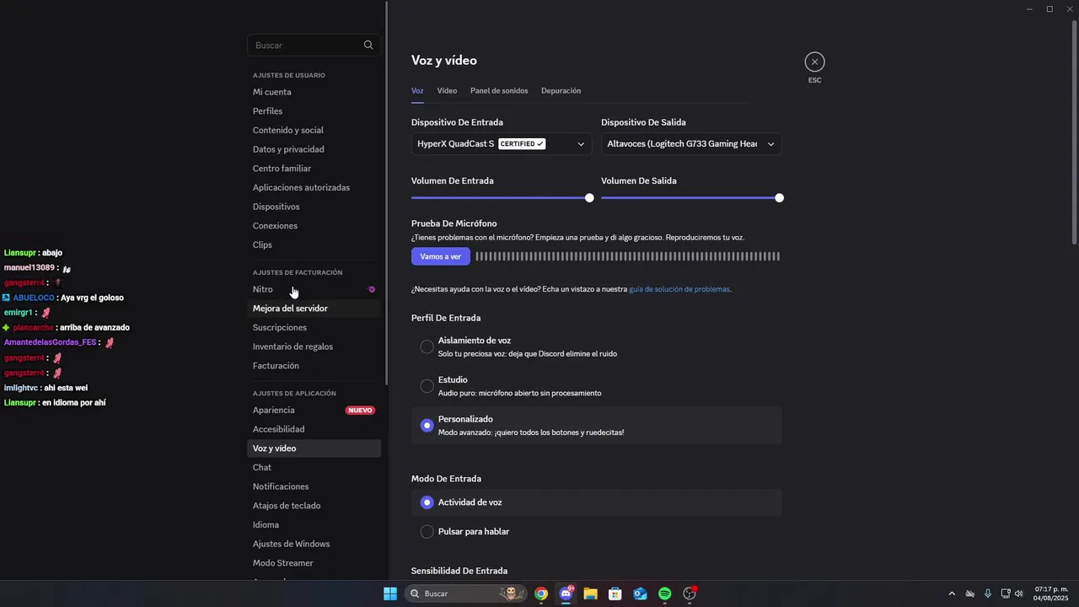Viewport: 1079px width, 607px height.
Task: Click the owl graphic in taskbar search
Action: coord(511,594)
